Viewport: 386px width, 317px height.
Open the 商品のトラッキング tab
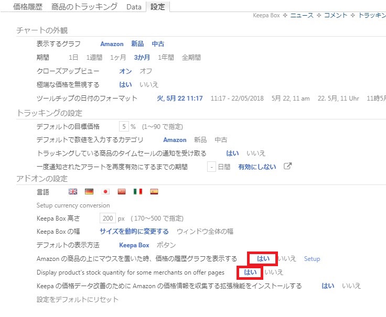click(84, 7)
